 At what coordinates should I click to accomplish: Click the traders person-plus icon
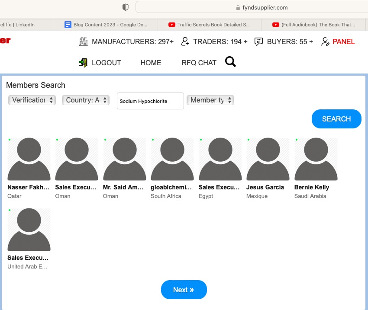pyautogui.click(x=185, y=42)
